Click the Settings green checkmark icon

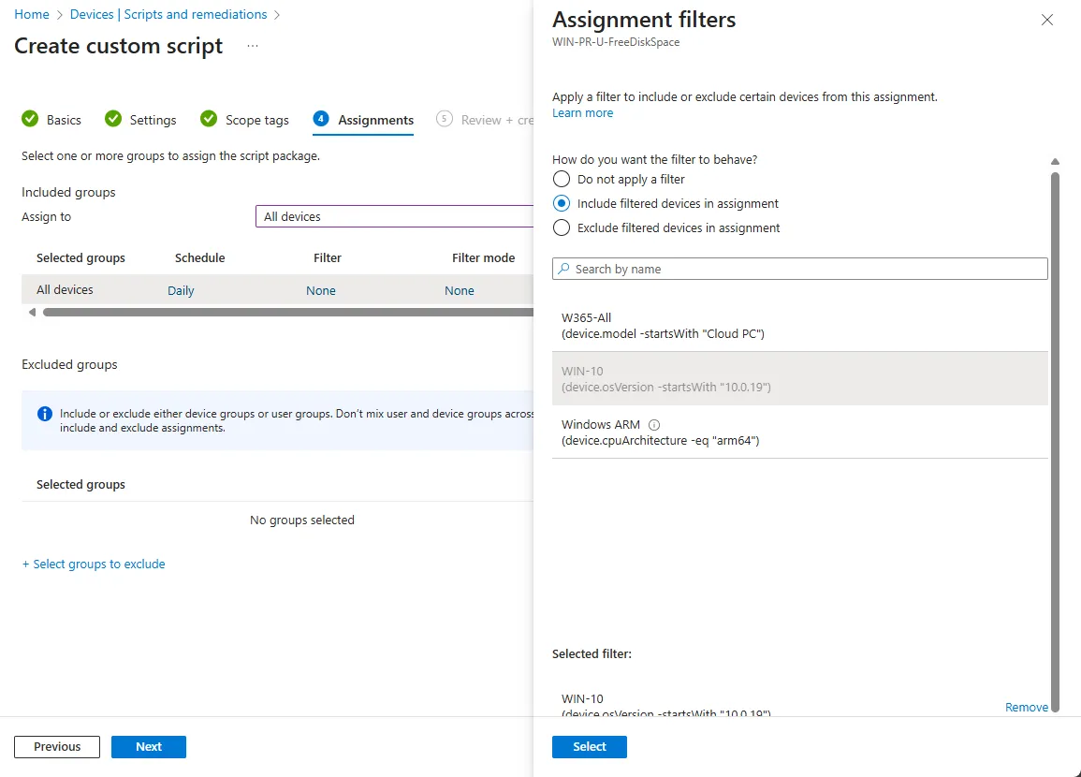coord(113,119)
